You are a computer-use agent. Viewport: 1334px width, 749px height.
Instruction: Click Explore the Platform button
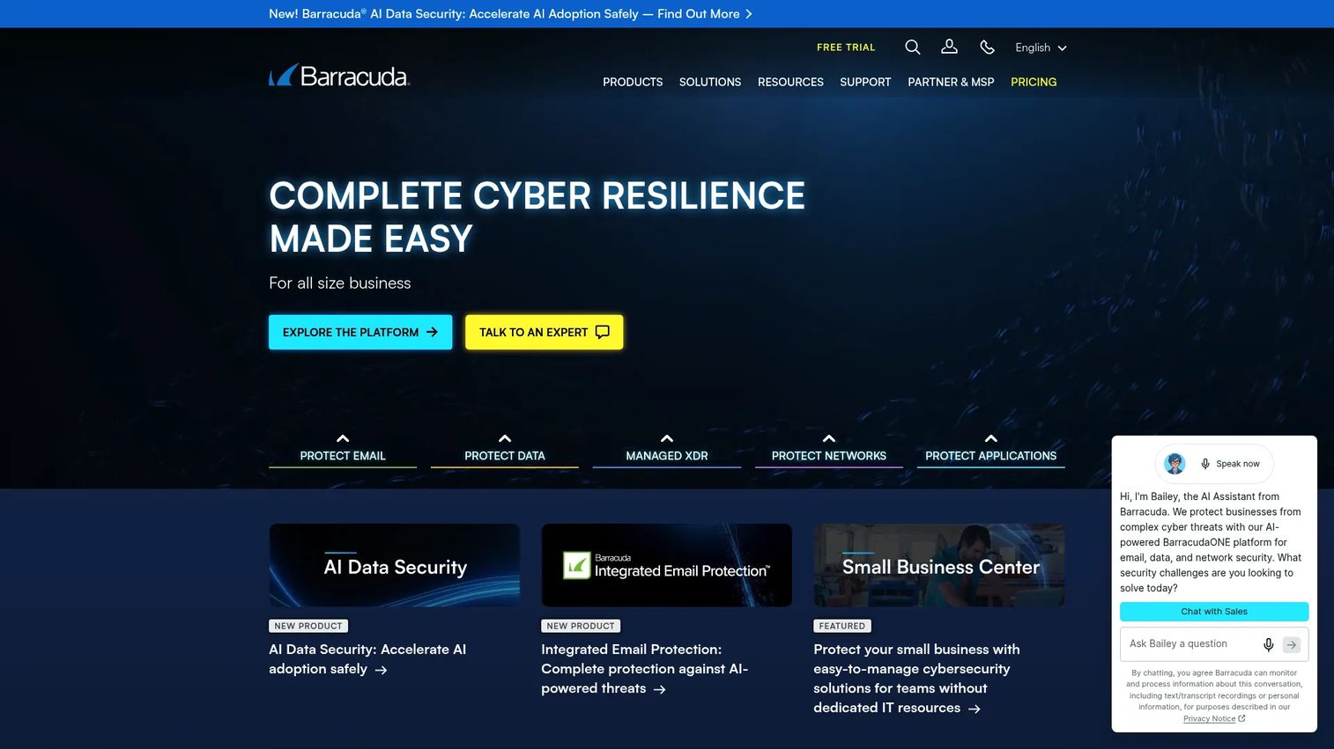(360, 332)
